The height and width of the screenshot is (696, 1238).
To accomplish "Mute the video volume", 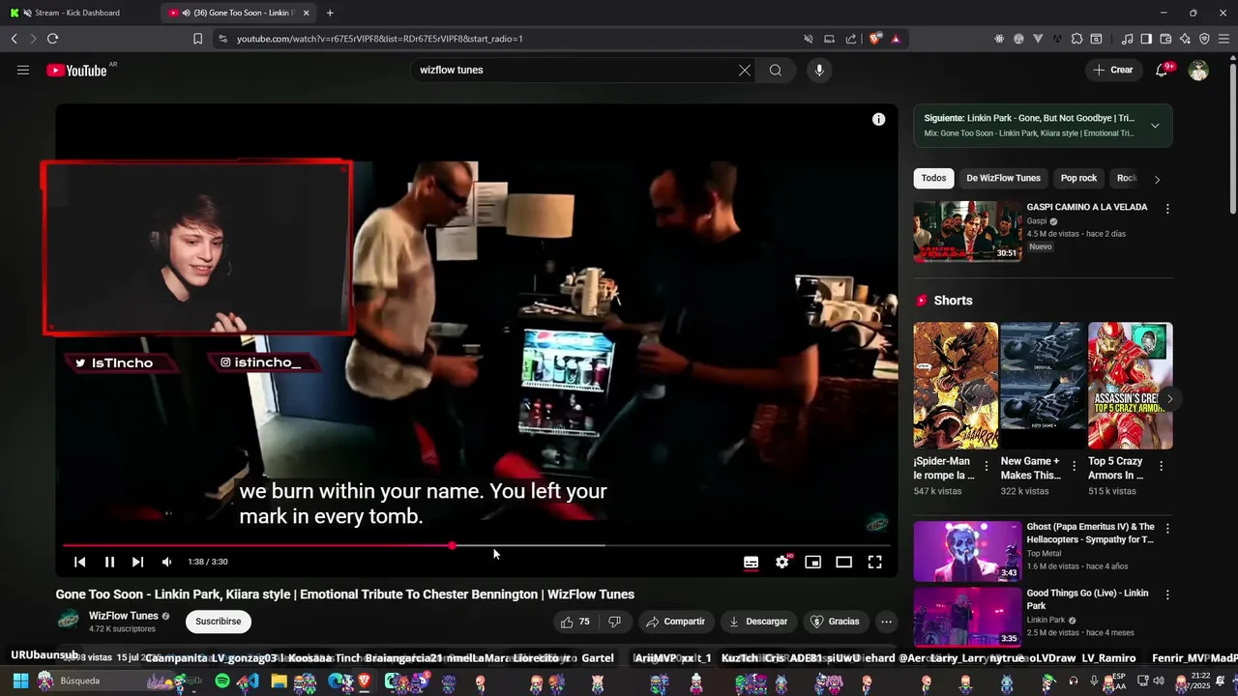I will [166, 562].
